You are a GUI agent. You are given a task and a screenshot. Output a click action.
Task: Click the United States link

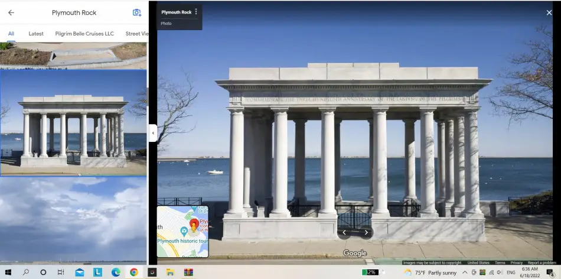pos(478,263)
